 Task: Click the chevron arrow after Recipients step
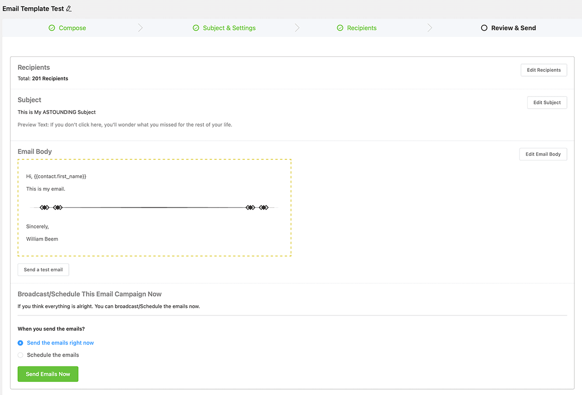pos(430,28)
